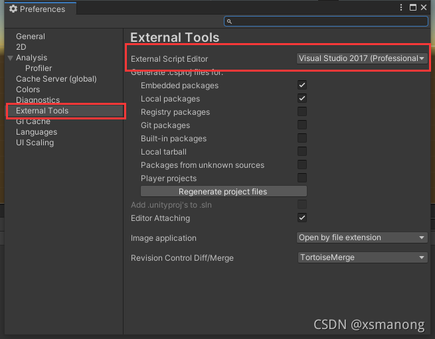435x339 pixels.
Task: Uncheck the Embedded packages checkbox
Action: (x=302, y=85)
